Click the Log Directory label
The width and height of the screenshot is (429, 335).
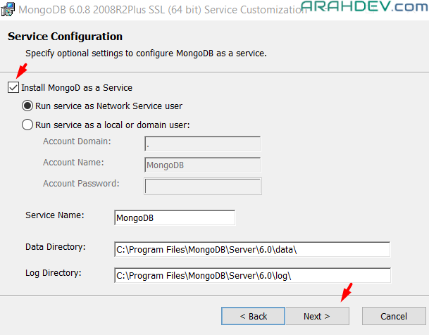click(54, 273)
